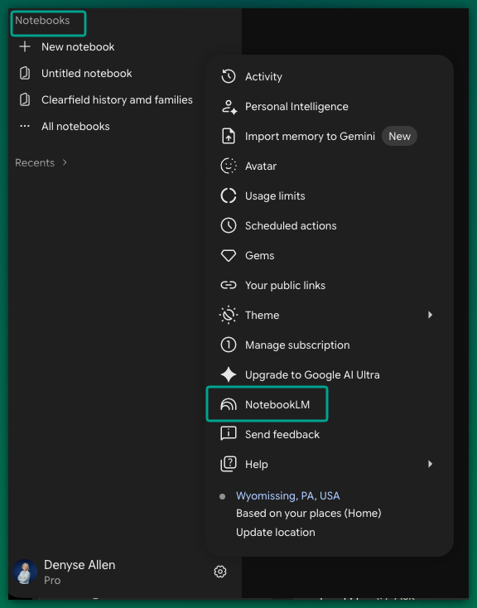
Task: Click Update location
Action: click(x=275, y=532)
